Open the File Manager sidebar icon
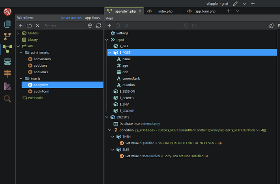This screenshot has width=280, height=184. pos(7,24)
